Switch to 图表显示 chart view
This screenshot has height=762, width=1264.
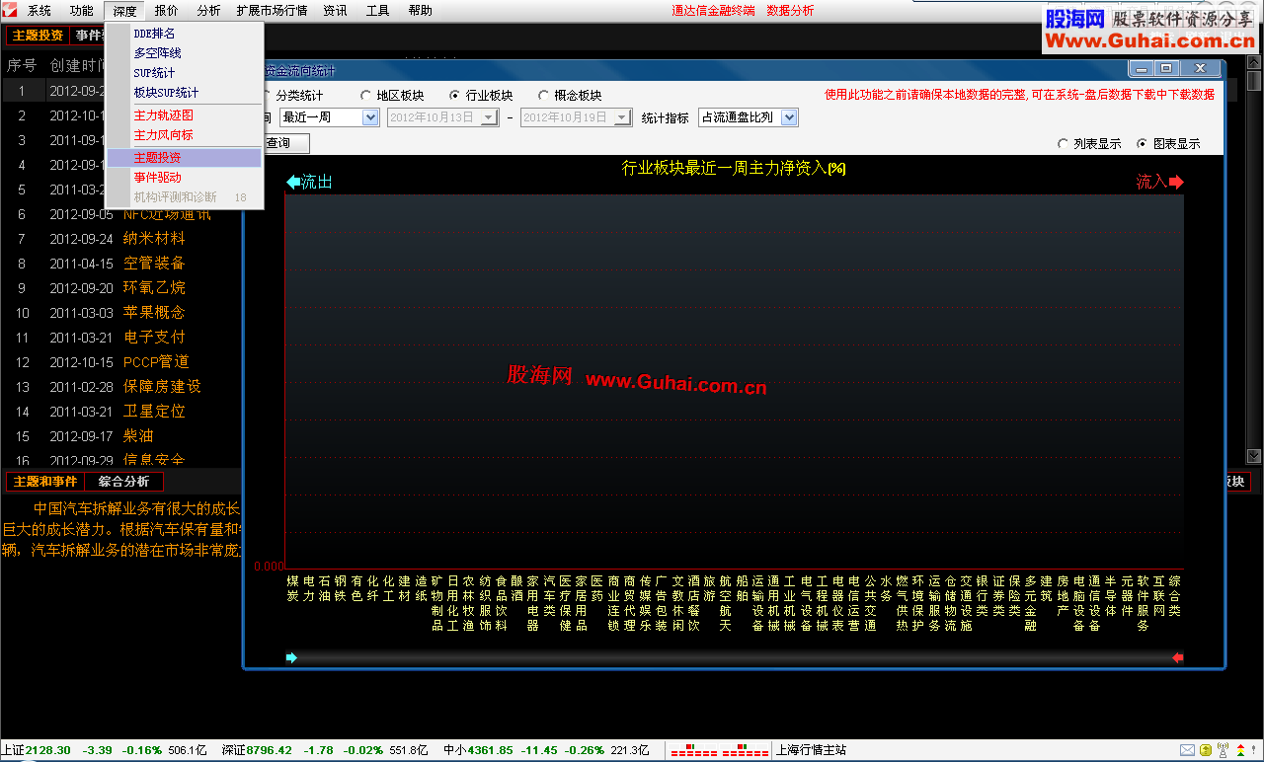1168,143
